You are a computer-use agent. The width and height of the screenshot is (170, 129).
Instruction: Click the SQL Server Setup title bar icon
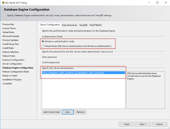(3, 3)
